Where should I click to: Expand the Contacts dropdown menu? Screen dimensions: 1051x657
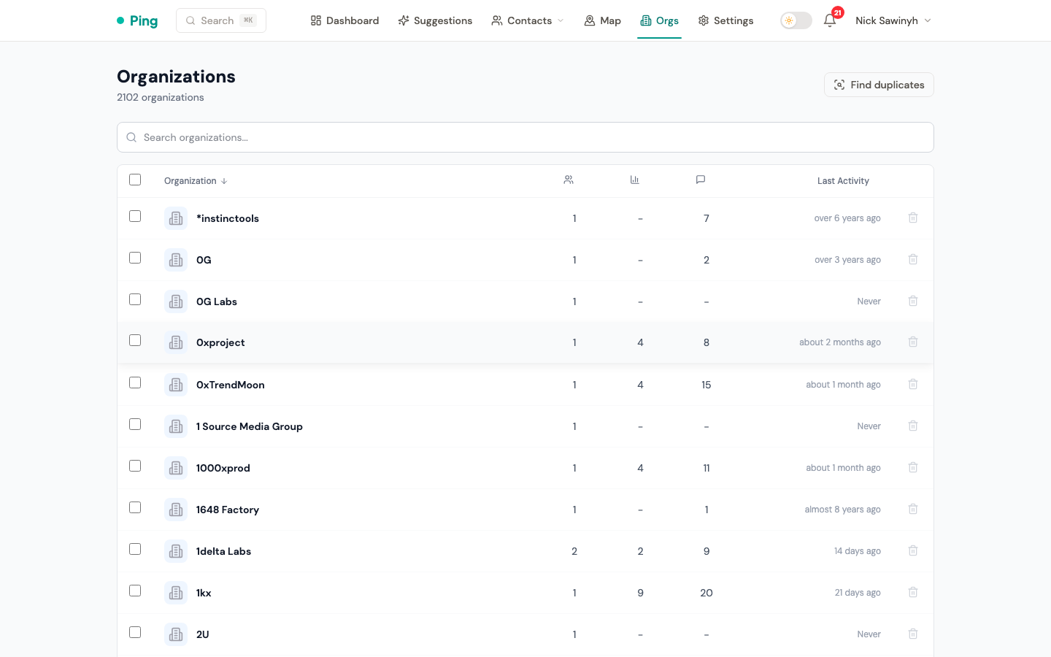point(528,20)
